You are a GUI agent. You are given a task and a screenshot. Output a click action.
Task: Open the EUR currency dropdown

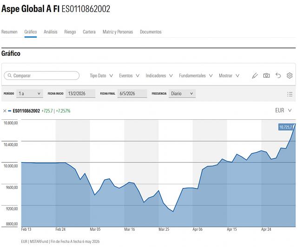point(283,110)
